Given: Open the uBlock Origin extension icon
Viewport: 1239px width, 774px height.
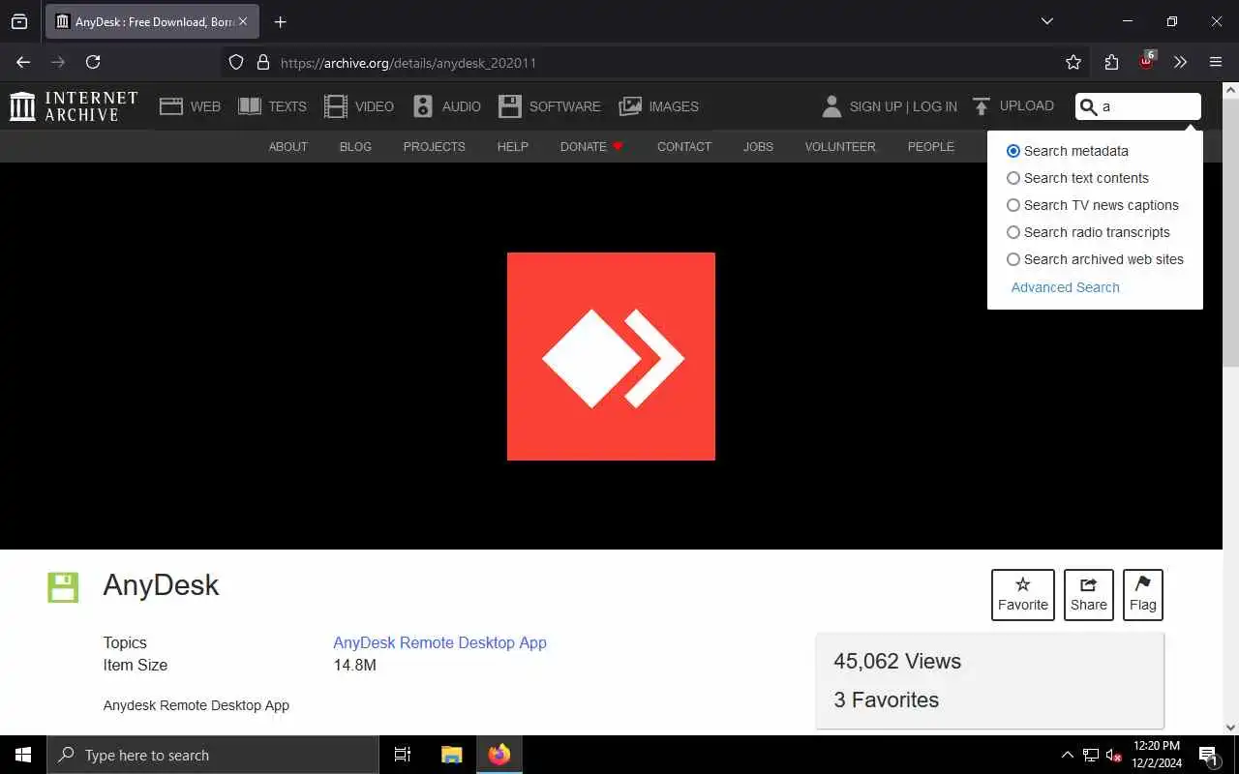Looking at the screenshot, I should 1146,61.
